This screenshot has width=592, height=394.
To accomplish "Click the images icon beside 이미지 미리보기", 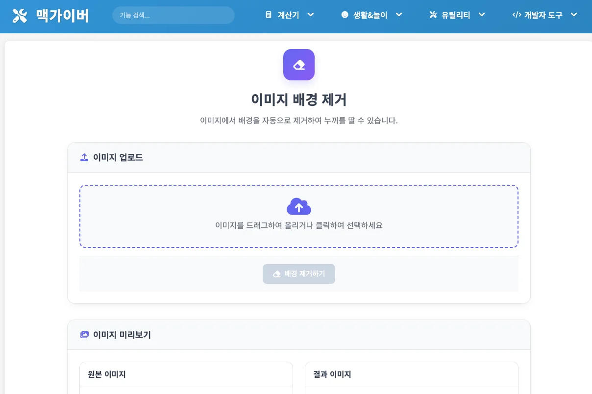I will 84,335.
